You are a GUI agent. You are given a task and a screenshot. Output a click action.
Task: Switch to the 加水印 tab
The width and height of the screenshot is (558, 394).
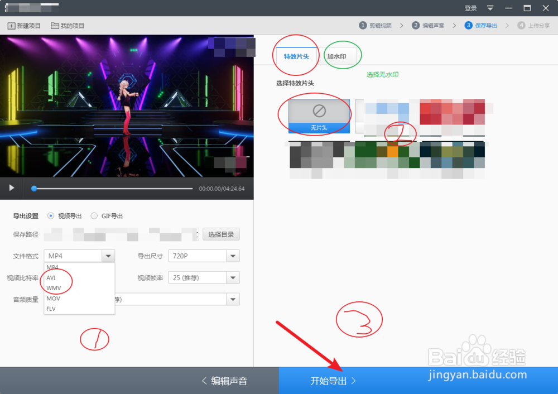pyautogui.click(x=336, y=56)
